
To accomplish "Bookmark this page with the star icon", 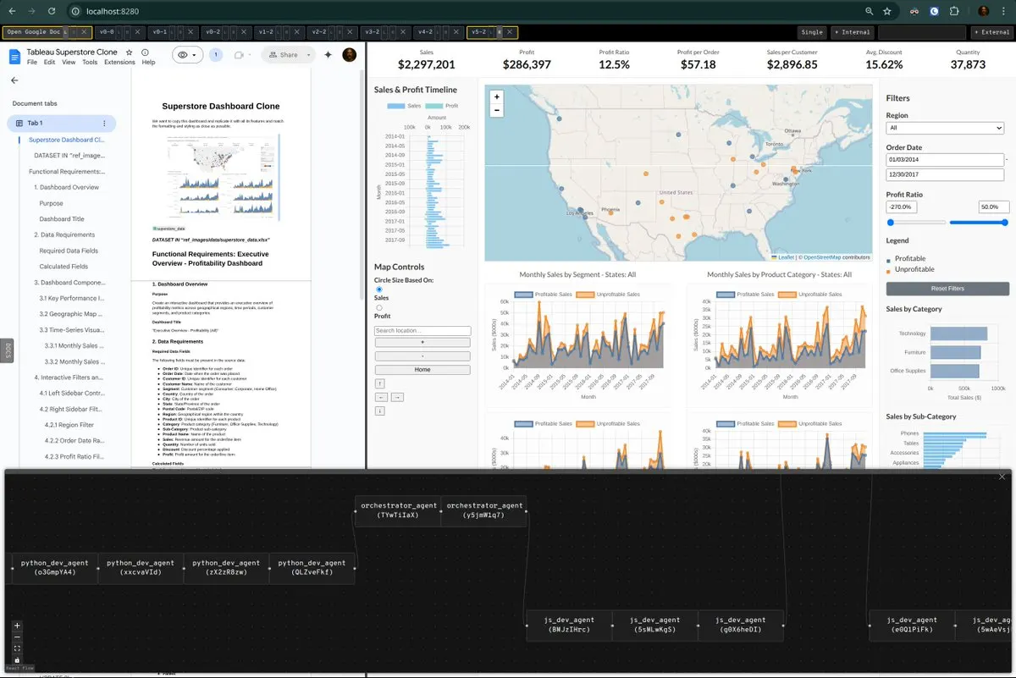I will [x=887, y=12].
